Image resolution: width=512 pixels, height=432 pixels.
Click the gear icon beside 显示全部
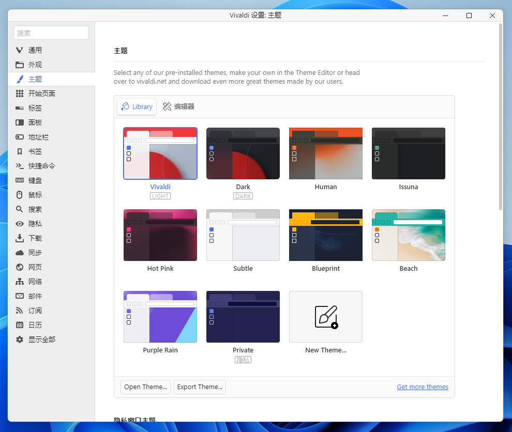point(20,340)
